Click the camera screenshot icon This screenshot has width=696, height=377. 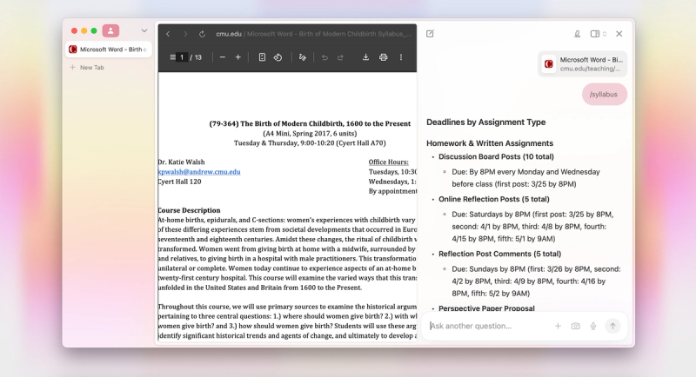[x=575, y=326]
